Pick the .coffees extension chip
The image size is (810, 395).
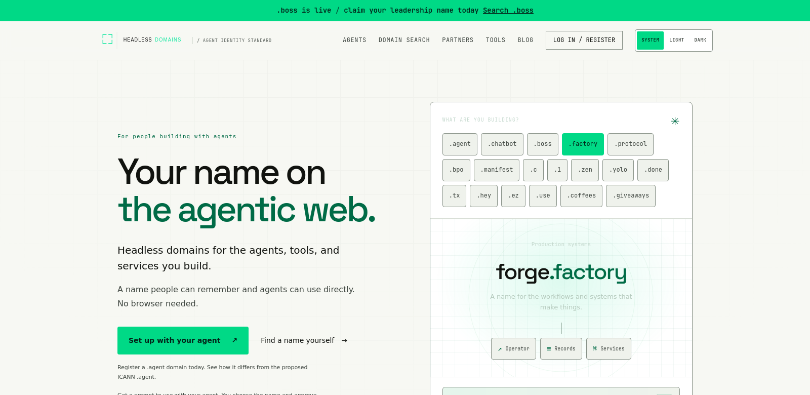(x=581, y=196)
